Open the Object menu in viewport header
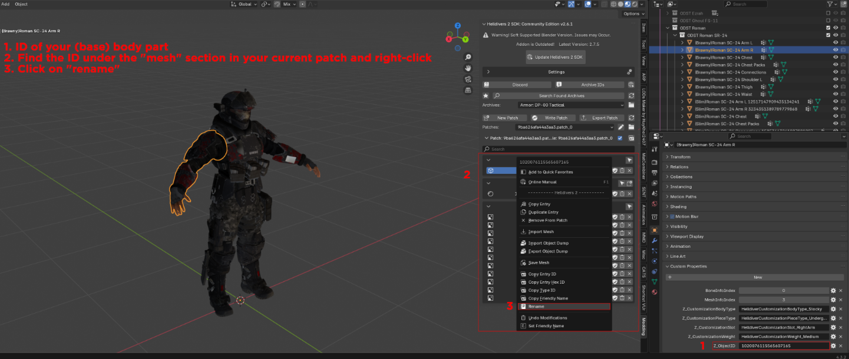Image resolution: width=849 pixels, height=359 pixels. coord(21,4)
